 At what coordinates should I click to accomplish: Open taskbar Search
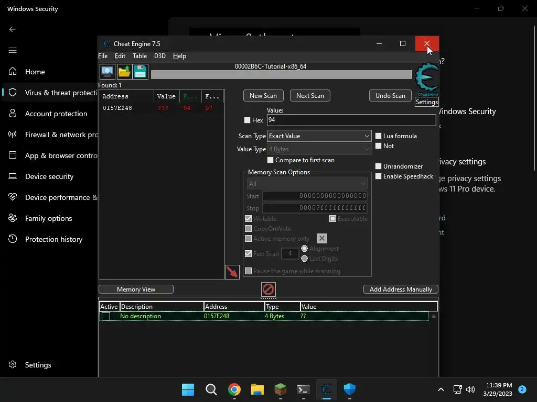click(x=211, y=389)
